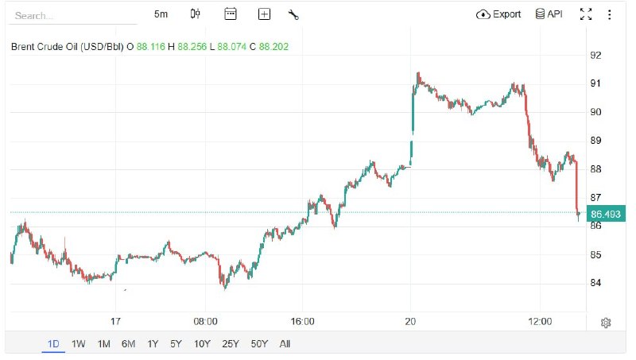Select the 1Y time range
Screen dimensions: 636x360
tap(153, 344)
